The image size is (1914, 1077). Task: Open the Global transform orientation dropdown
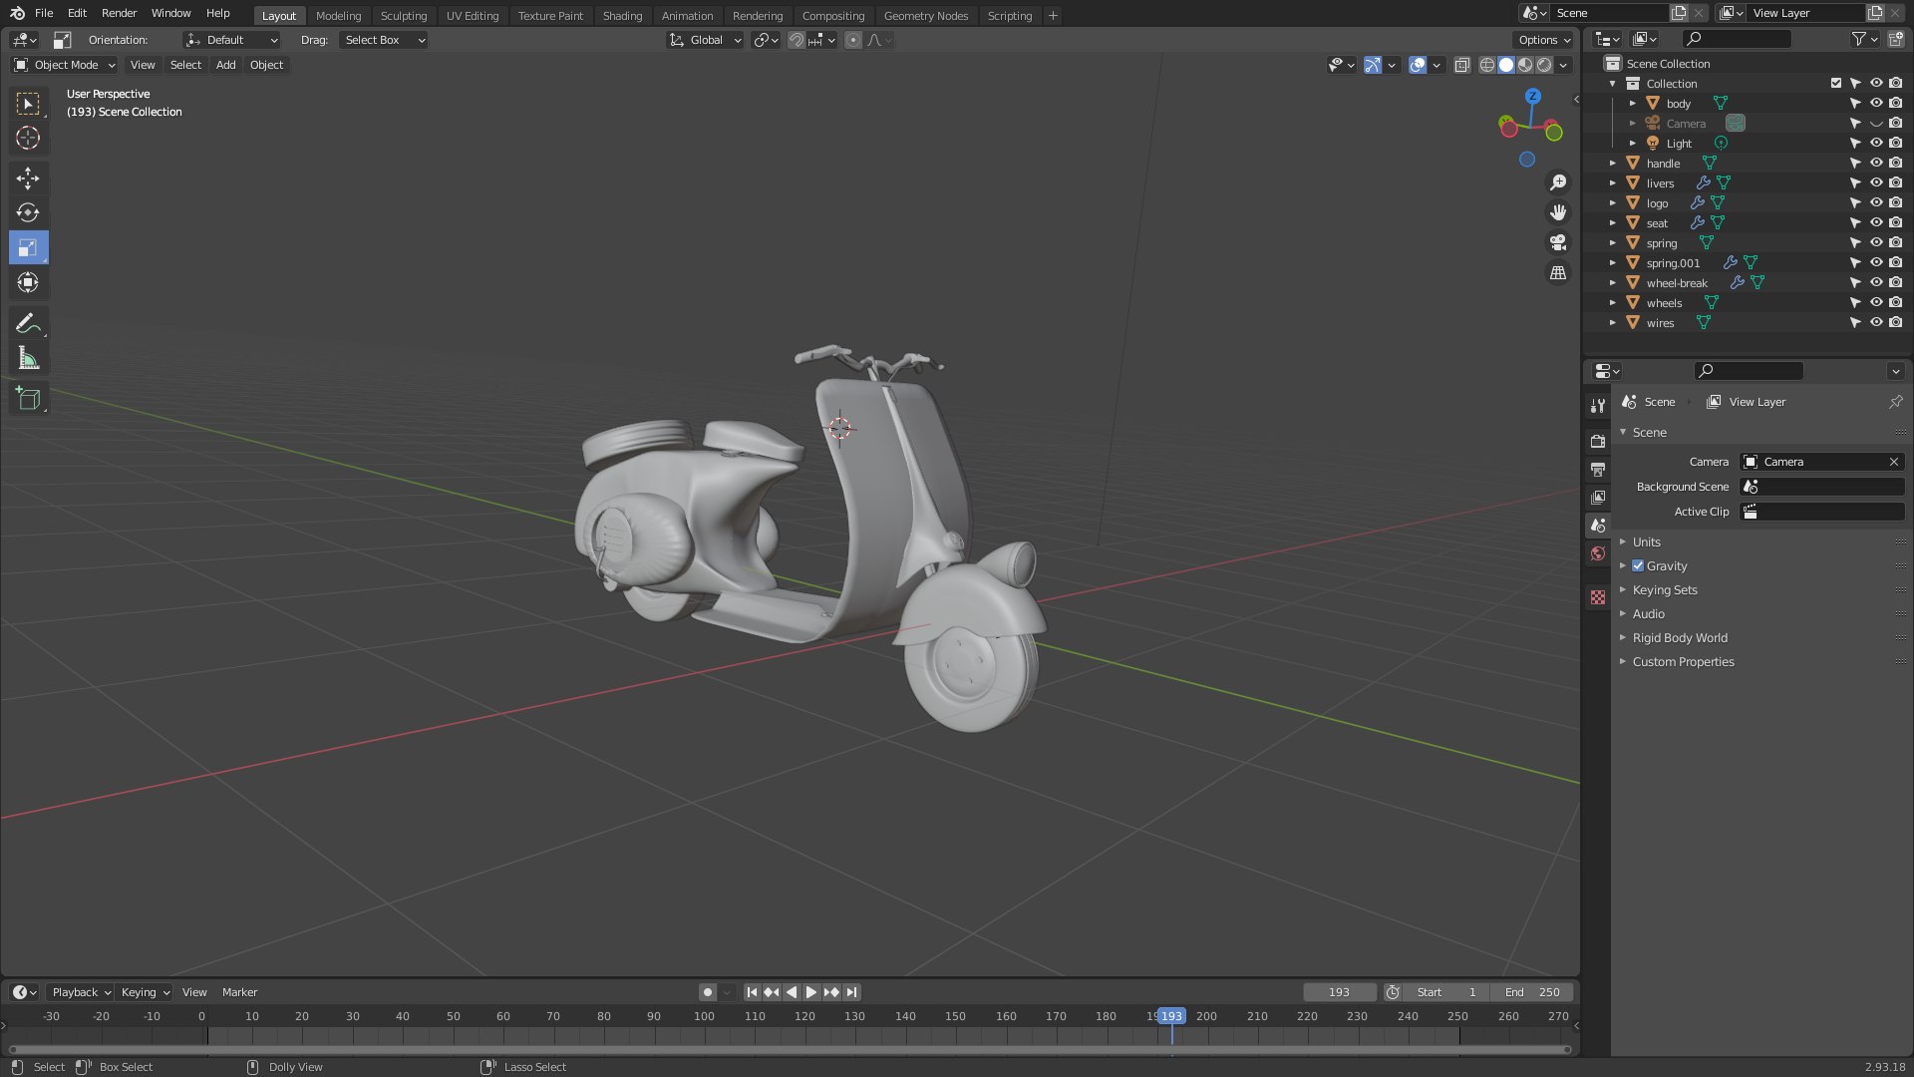tap(705, 40)
